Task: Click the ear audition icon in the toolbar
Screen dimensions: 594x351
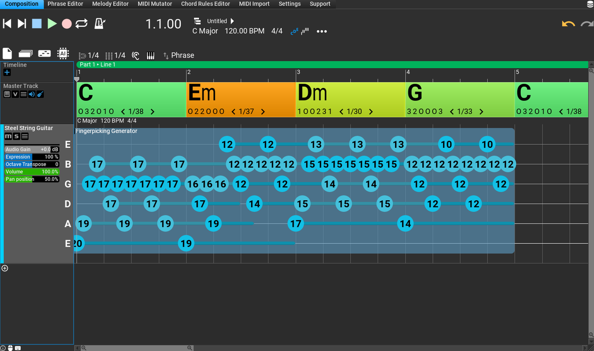Action: point(136,55)
